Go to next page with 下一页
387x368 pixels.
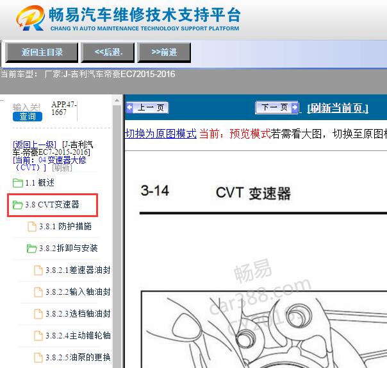point(277,107)
